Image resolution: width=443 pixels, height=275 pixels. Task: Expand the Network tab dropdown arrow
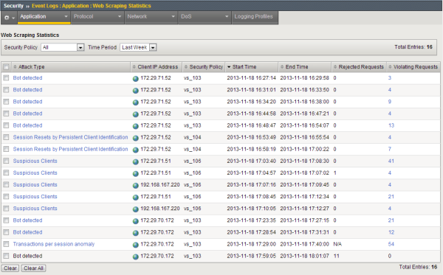173,17
